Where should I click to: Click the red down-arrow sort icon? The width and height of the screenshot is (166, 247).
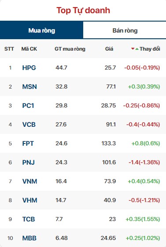point(133,49)
